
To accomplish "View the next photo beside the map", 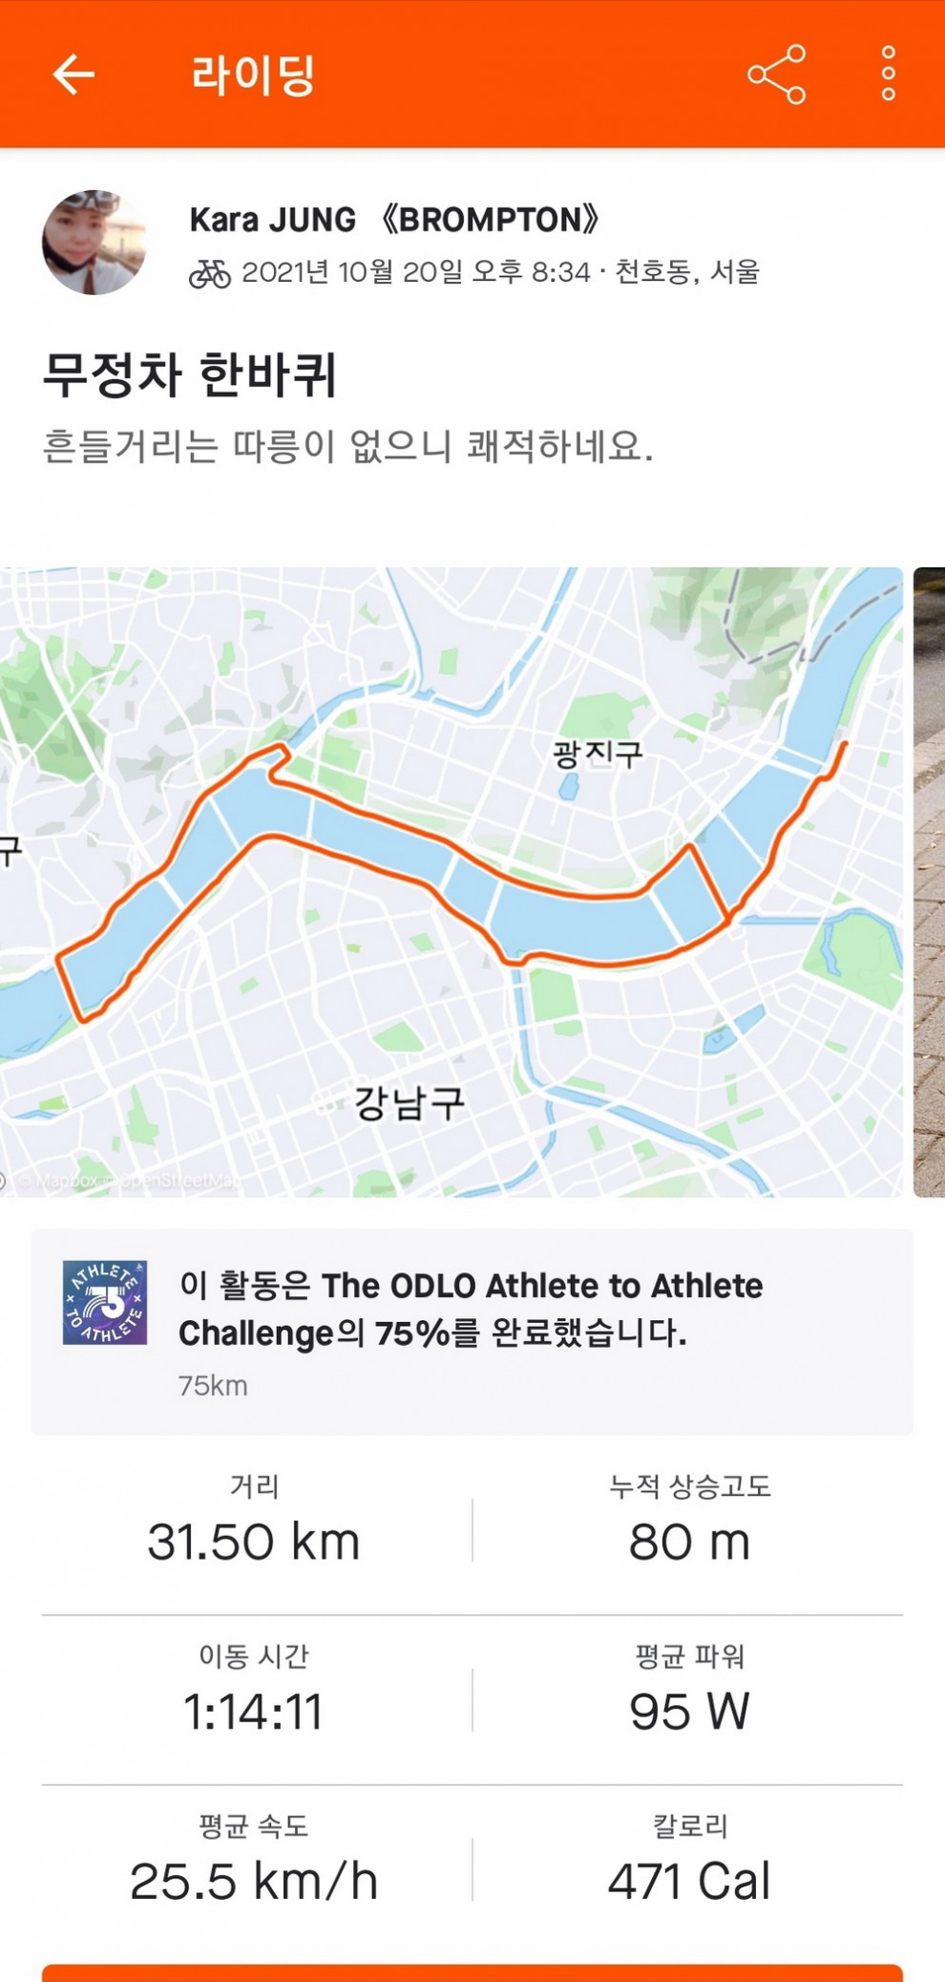I will pyautogui.click(x=930, y=882).
